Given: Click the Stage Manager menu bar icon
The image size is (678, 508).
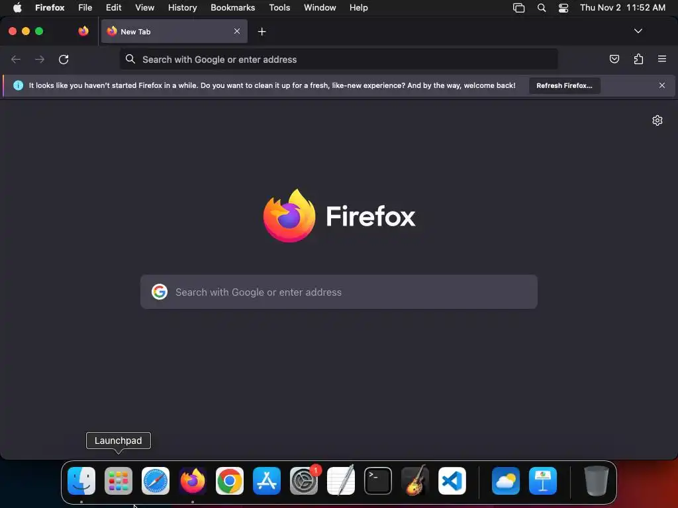Looking at the screenshot, I should pos(518,8).
